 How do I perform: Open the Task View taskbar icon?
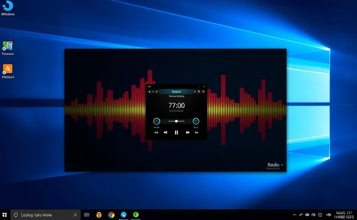(x=87, y=215)
